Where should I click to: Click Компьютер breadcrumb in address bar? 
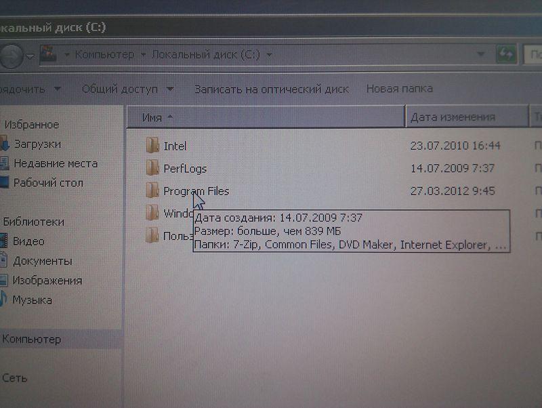(x=104, y=55)
